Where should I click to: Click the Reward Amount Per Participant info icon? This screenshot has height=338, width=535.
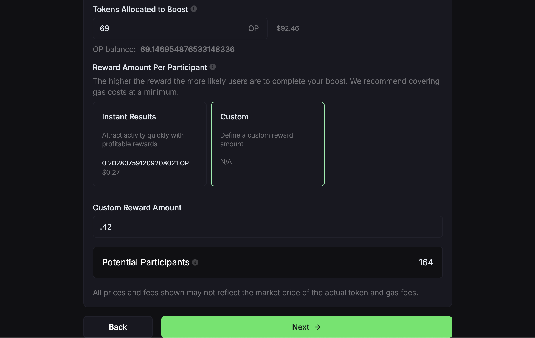pyautogui.click(x=213, y=67)
